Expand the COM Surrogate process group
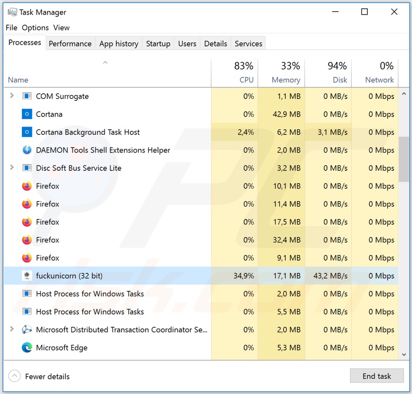This screenshot has height=394, width=412. 11,96
